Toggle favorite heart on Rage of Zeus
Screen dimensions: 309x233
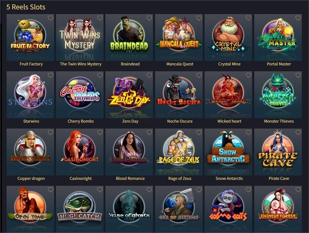point(199,132)
